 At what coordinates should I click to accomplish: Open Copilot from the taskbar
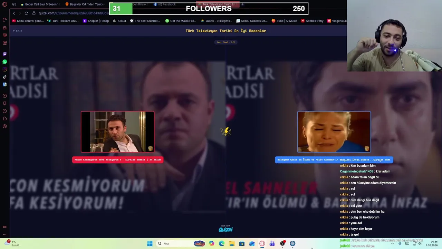[212, 243]
